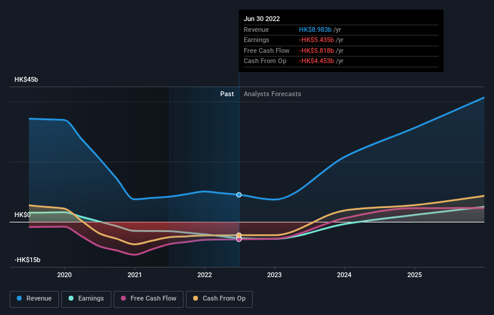Toggle the Free Cash Flow legend series

149,299
